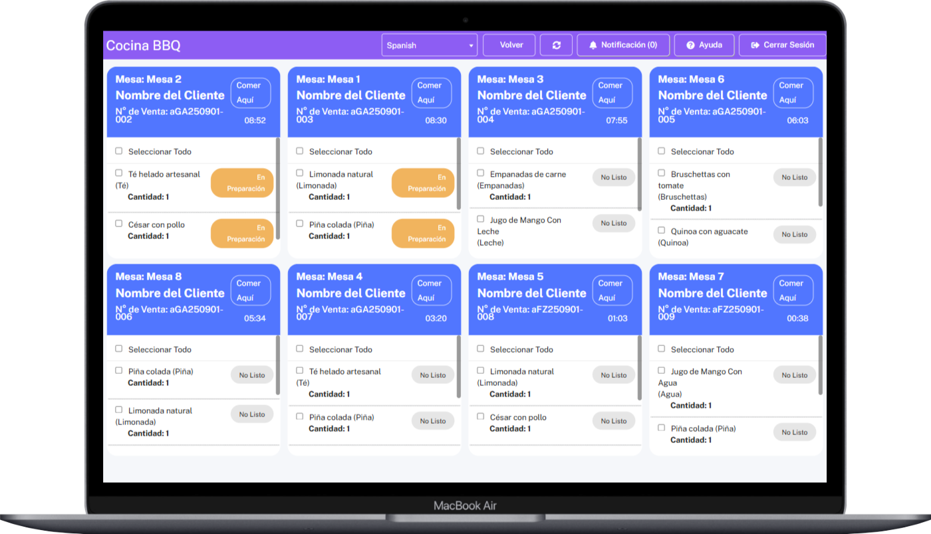Click En Preparación for Té helado in Mesa 2
The height and width of the screenshot is (534, 931).
[x=242, y=183]
